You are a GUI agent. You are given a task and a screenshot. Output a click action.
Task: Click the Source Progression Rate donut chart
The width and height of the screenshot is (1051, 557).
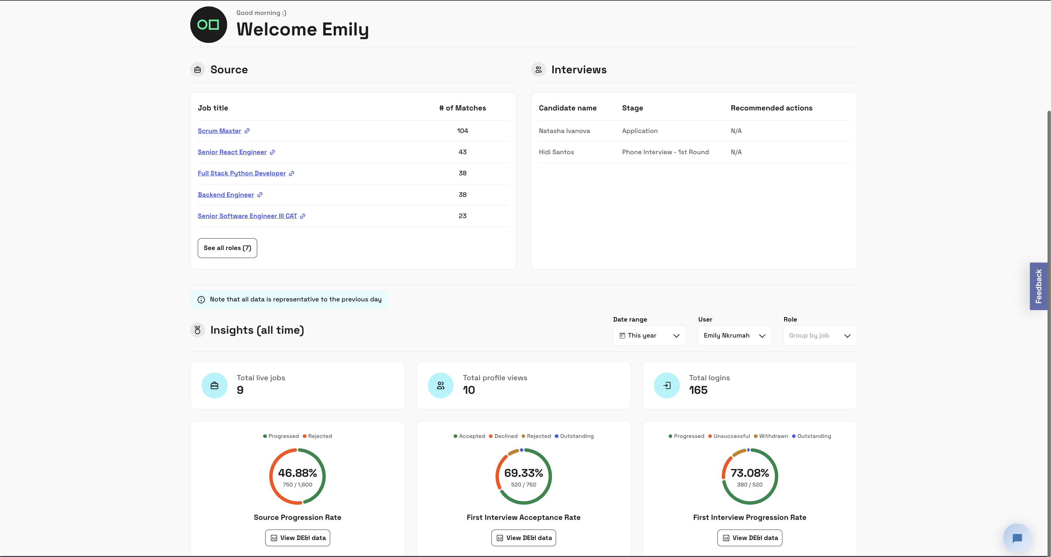pos(298,476)
